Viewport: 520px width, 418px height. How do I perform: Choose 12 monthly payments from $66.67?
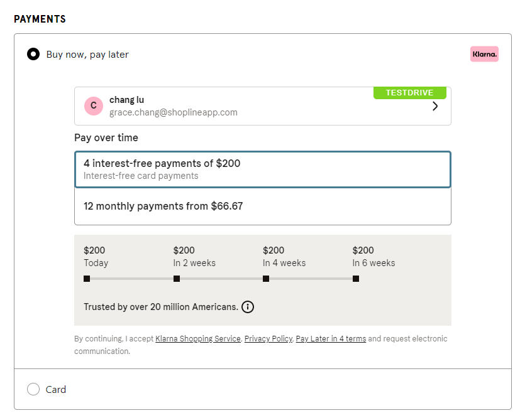point(263,206)
